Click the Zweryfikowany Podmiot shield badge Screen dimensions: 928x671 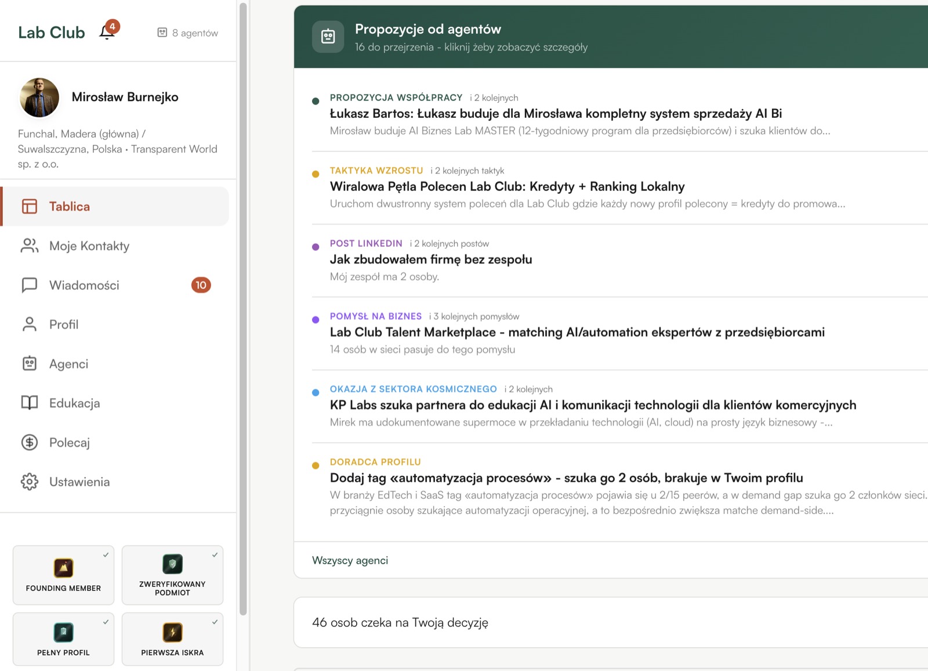point(172,564)
